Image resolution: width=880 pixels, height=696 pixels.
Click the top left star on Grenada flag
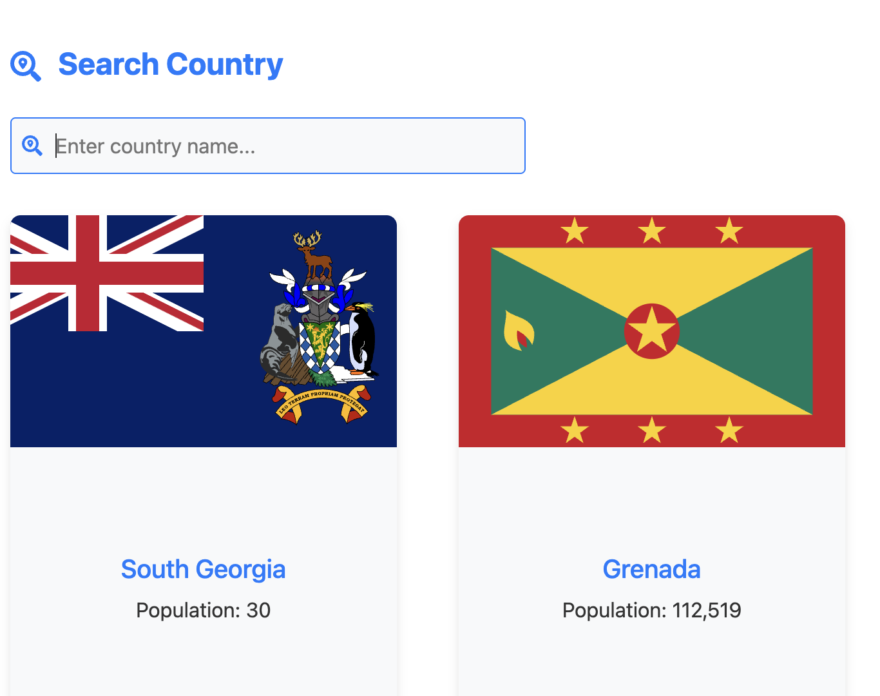[x=574, y=230]
